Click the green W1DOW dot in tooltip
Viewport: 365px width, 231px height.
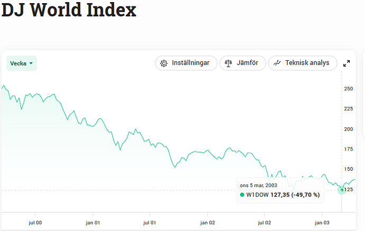point(242,195)
